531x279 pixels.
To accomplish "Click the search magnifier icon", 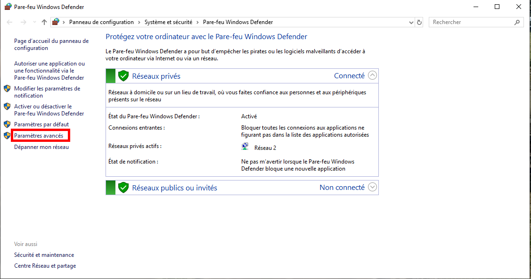I will point(517,22).
